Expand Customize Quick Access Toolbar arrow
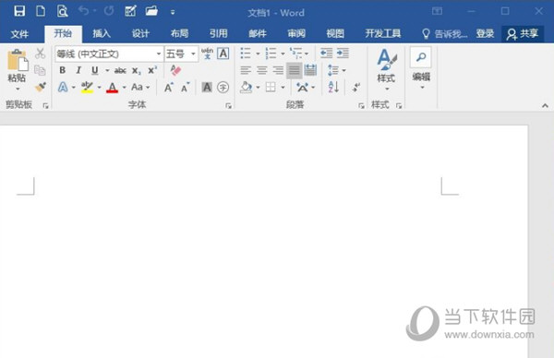 click(x=173, y=12)
